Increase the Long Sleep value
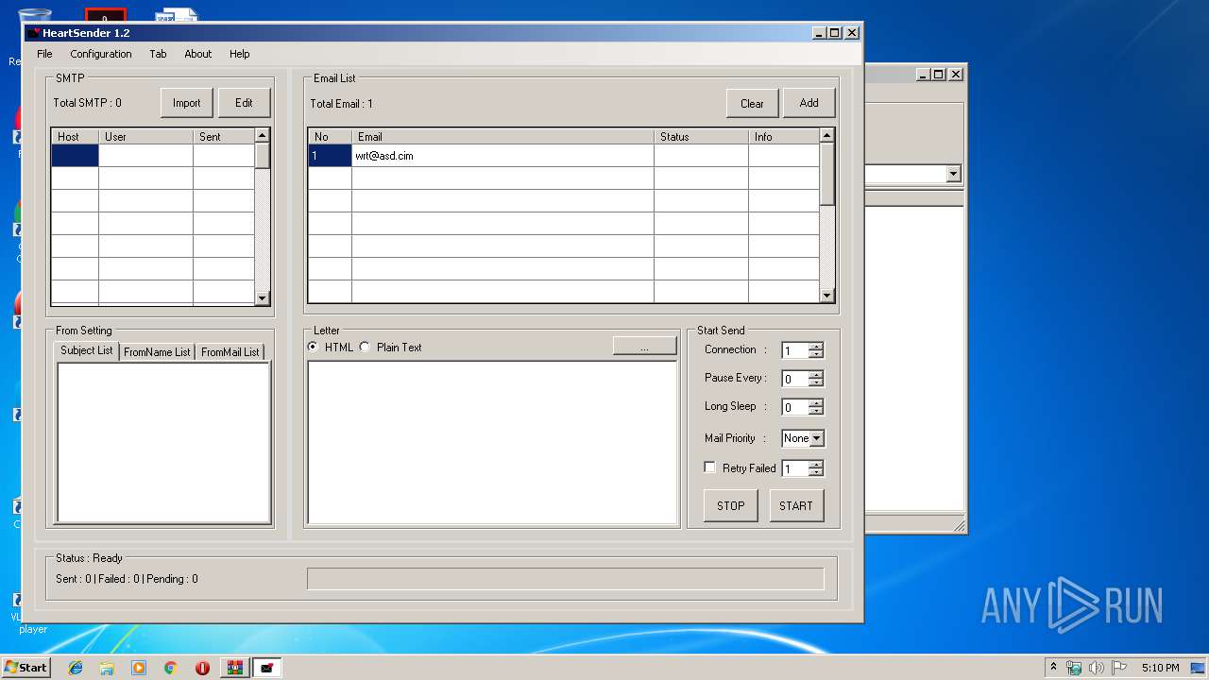 [816, 403]
